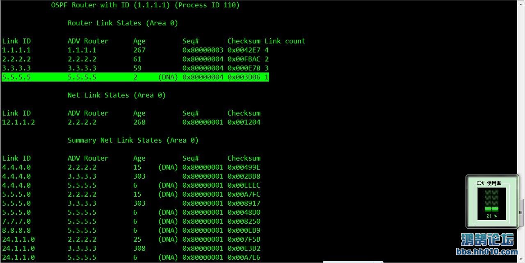Click the OSPF Router ID header line
The height and width of the screenshot is (263, 525).
pos(145,5)
